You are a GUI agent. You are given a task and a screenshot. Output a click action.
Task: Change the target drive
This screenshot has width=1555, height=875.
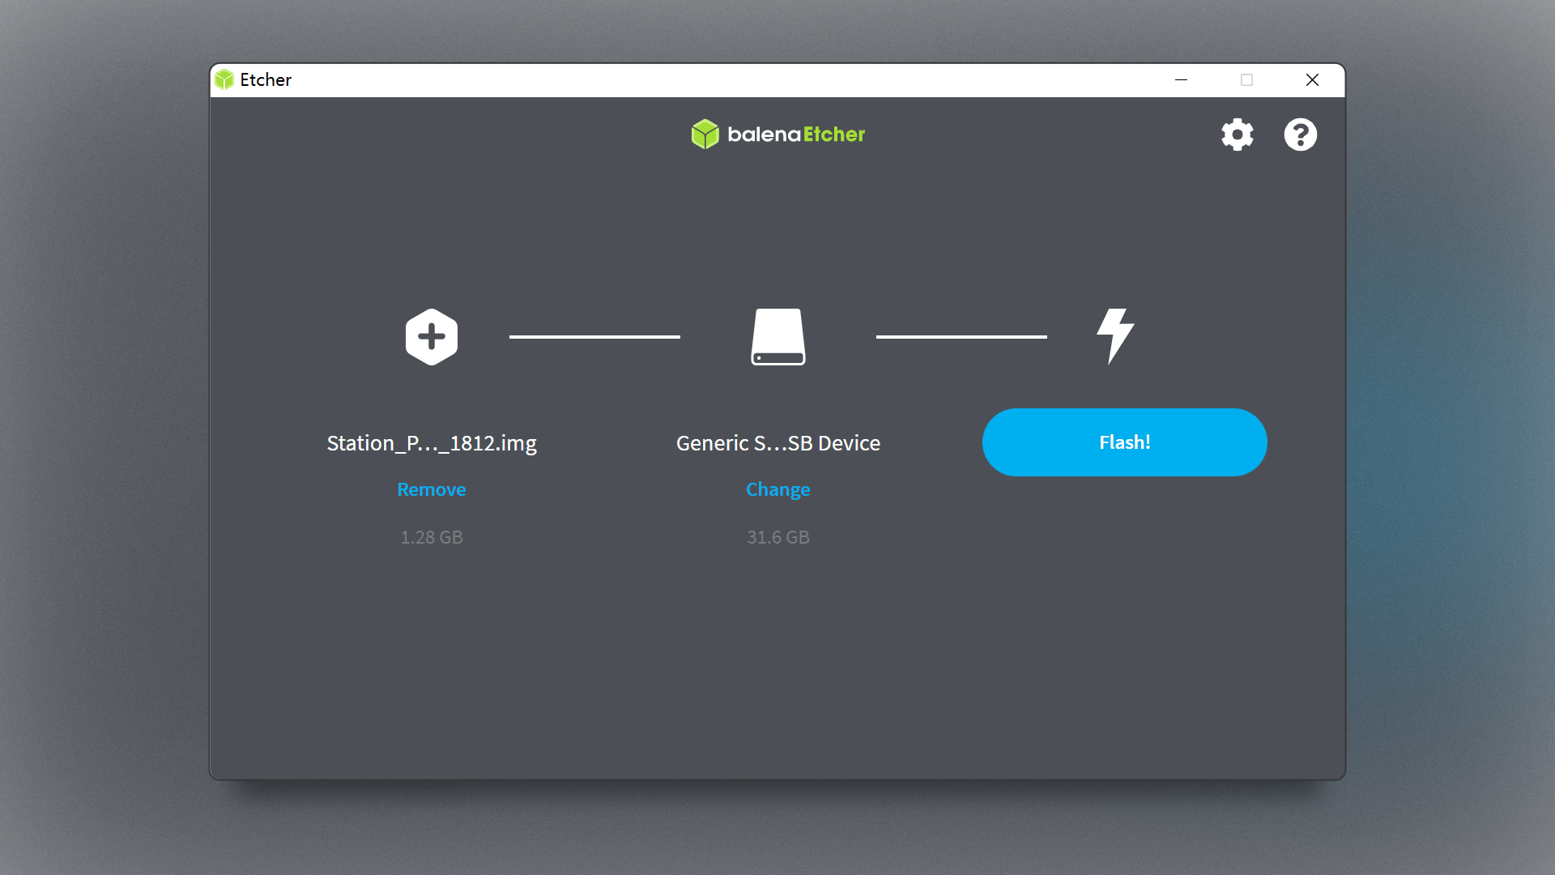(x=778, y=489)
